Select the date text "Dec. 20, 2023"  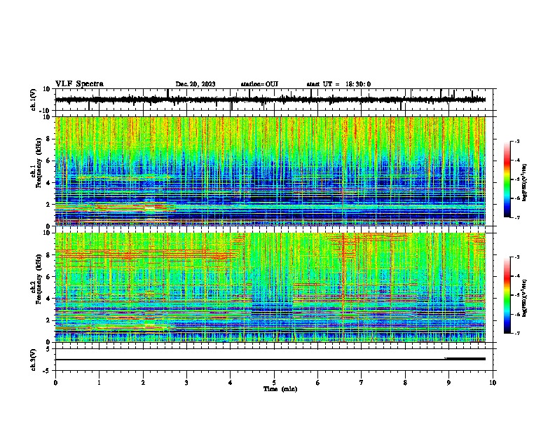[x=196, y=84]
